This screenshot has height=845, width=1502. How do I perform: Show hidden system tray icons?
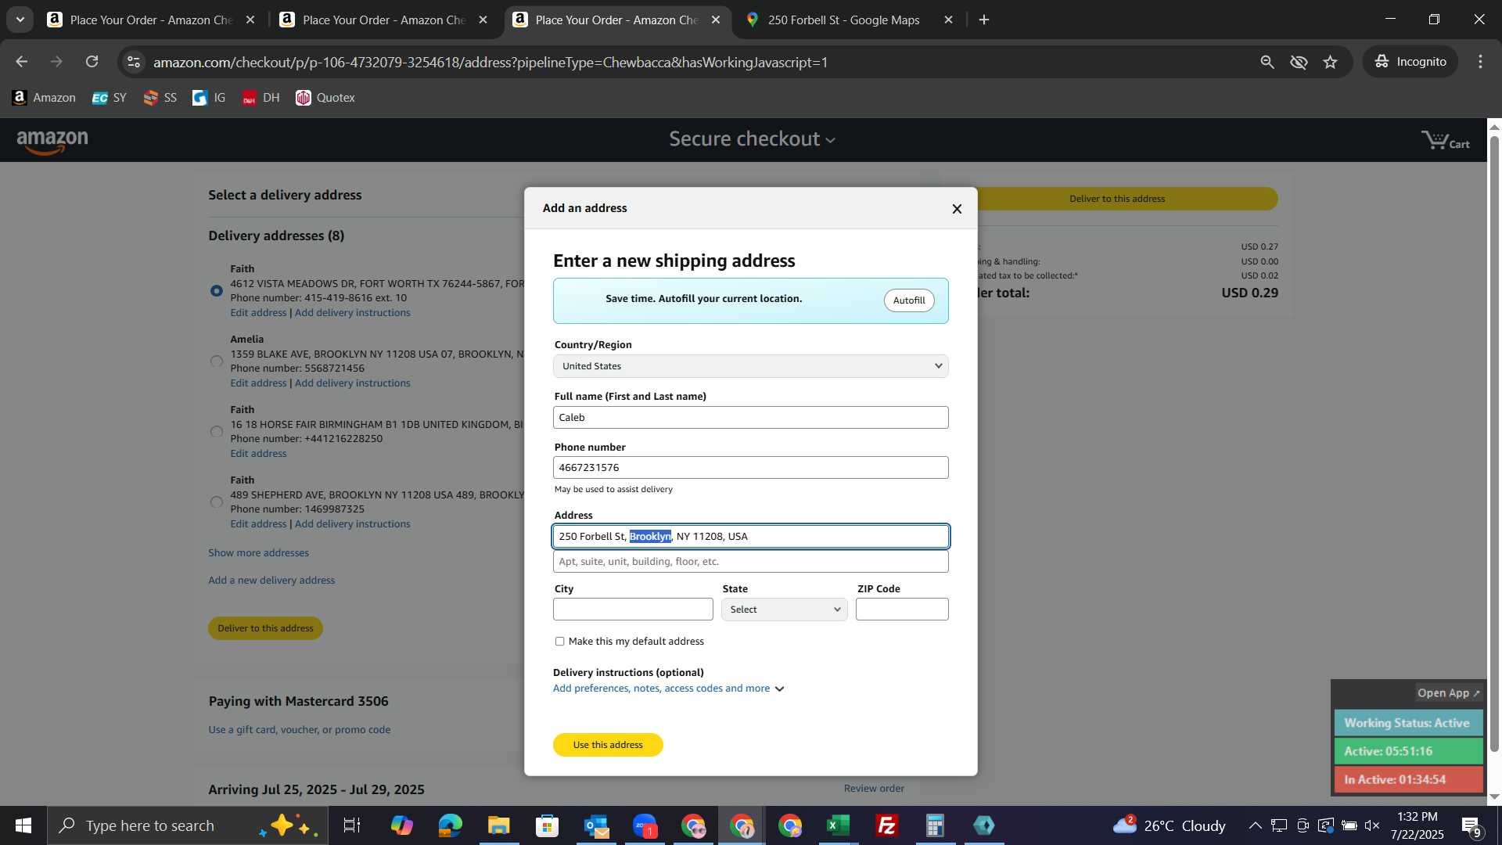tap(1255, 825)
